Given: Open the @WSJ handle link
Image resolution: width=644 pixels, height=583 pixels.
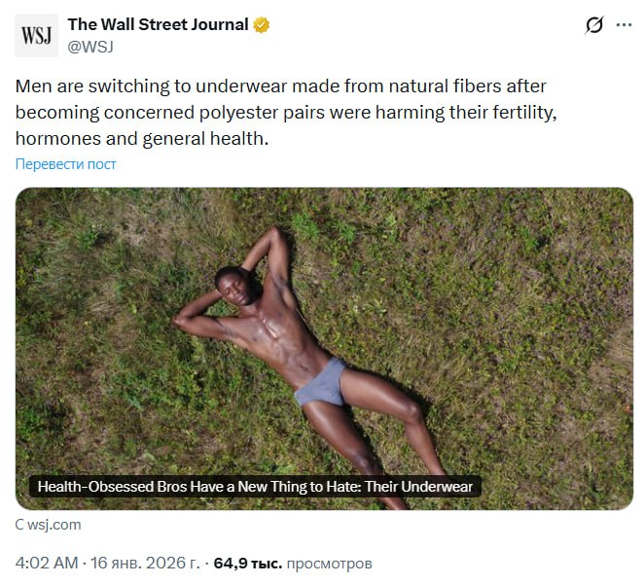Looking at the screenshot, I should pyautogui.click(x=90, y=46).
